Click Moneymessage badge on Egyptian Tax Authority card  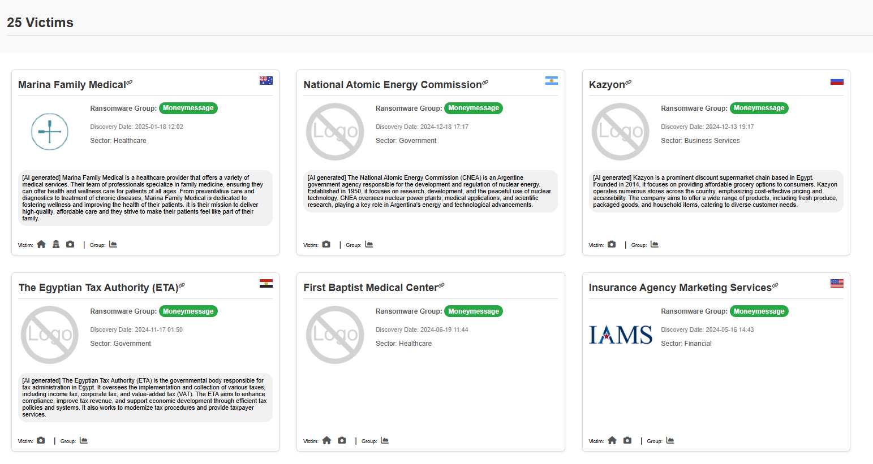(188, 311)
